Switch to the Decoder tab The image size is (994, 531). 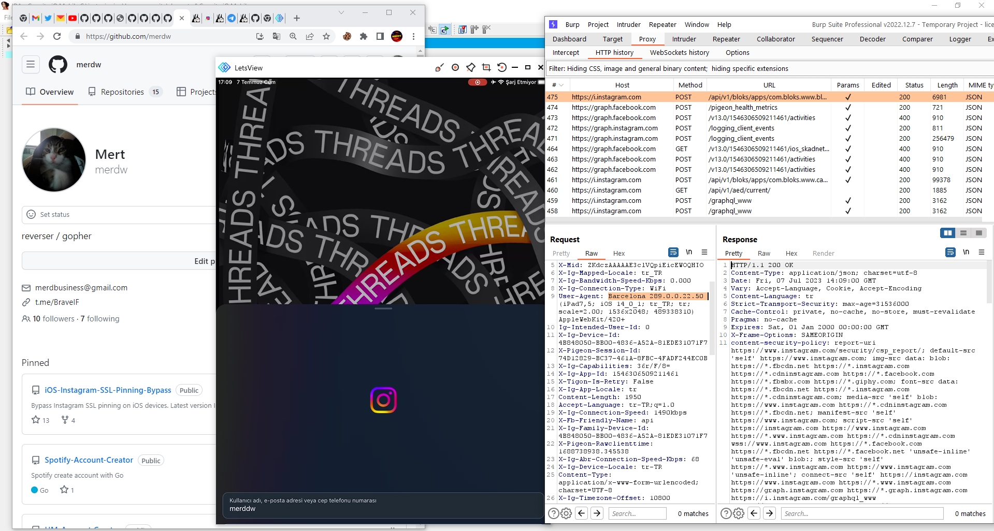click(x=873, y=39)
